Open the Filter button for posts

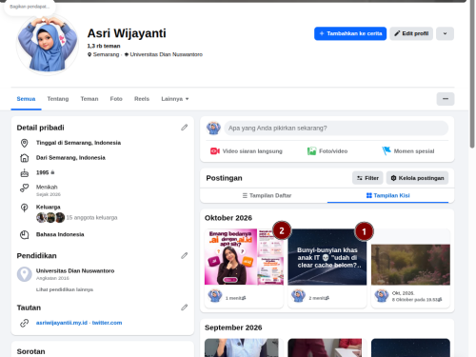(x=367, y=178)
